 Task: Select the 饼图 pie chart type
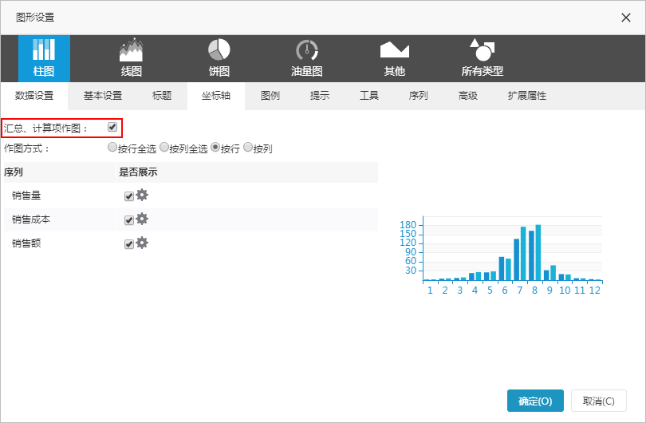pyautogui.click(x=219, y=58)
